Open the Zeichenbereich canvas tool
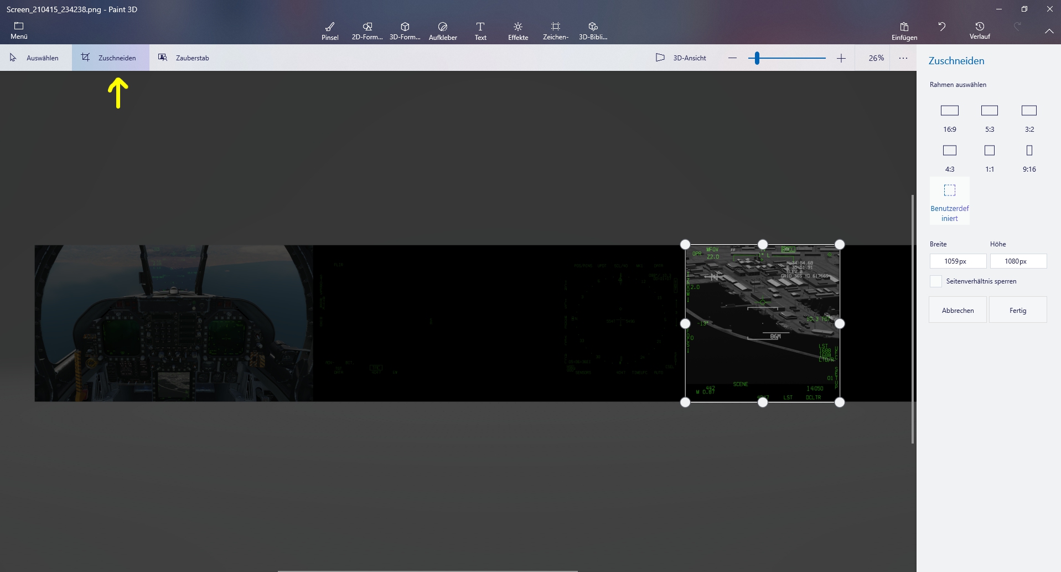 (556, 31)
